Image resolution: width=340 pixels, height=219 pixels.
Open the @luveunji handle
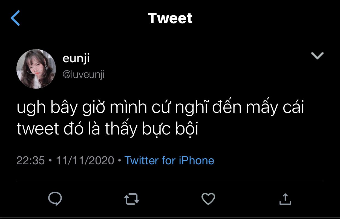tap(83, 74)
